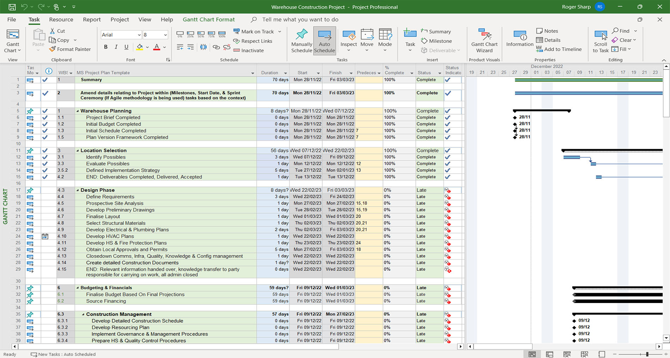
Task: Open the Duration column filter dropdown
Action: (x=285, y=73)
